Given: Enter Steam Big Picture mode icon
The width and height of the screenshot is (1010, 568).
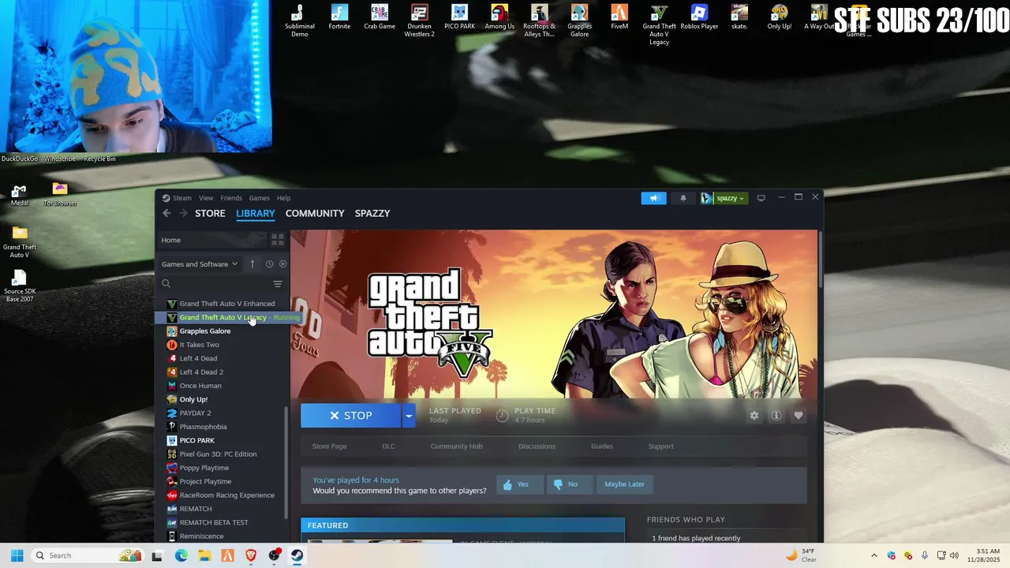Looking at the screenshot, I should pyautogui.click(x=761, y=198).
